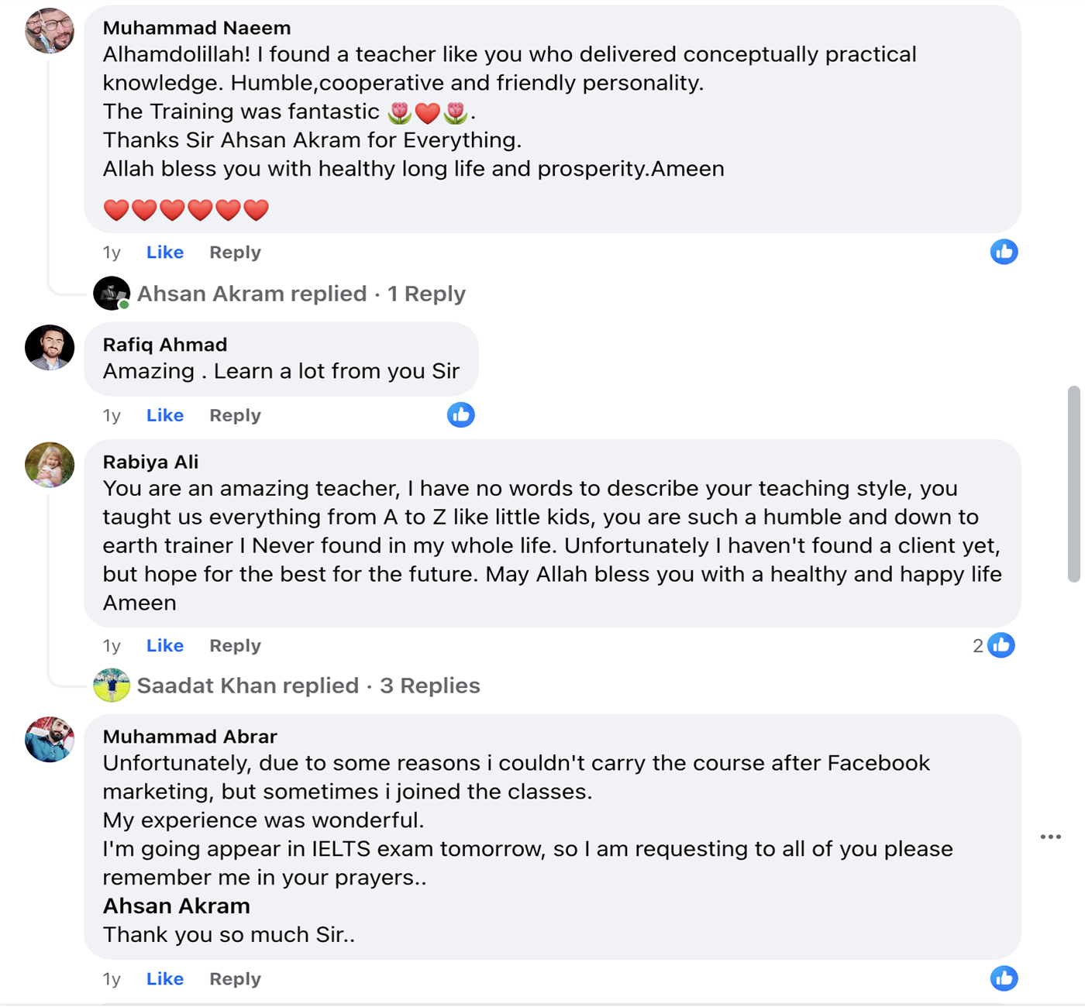Open Muhammad Abrar's profile picture
This screenshot has width=1085, height=1007.
[50, 739]
